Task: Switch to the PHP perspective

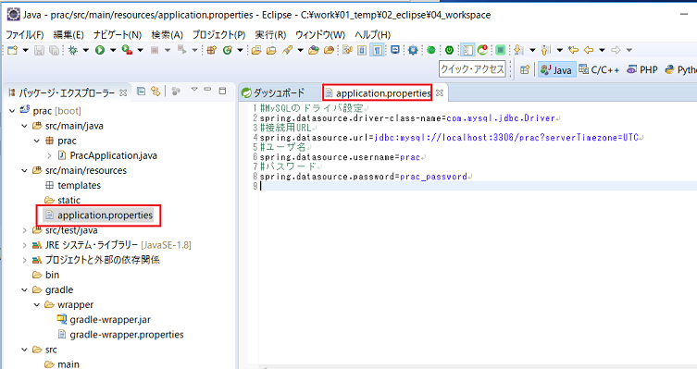Action: pos(642,69)
